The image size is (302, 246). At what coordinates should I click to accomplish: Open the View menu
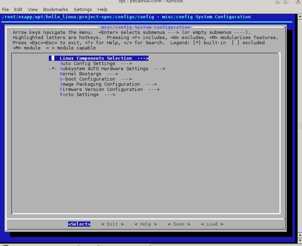coord(33,9)
